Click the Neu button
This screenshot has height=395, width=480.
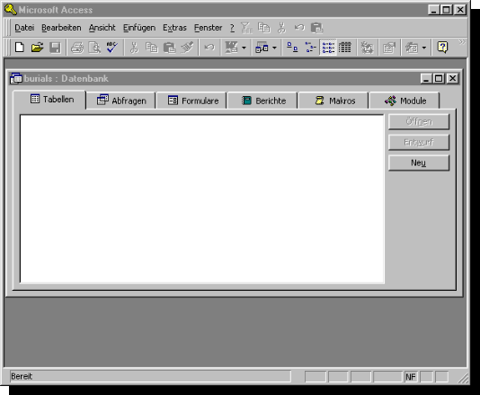coord(419,162)
